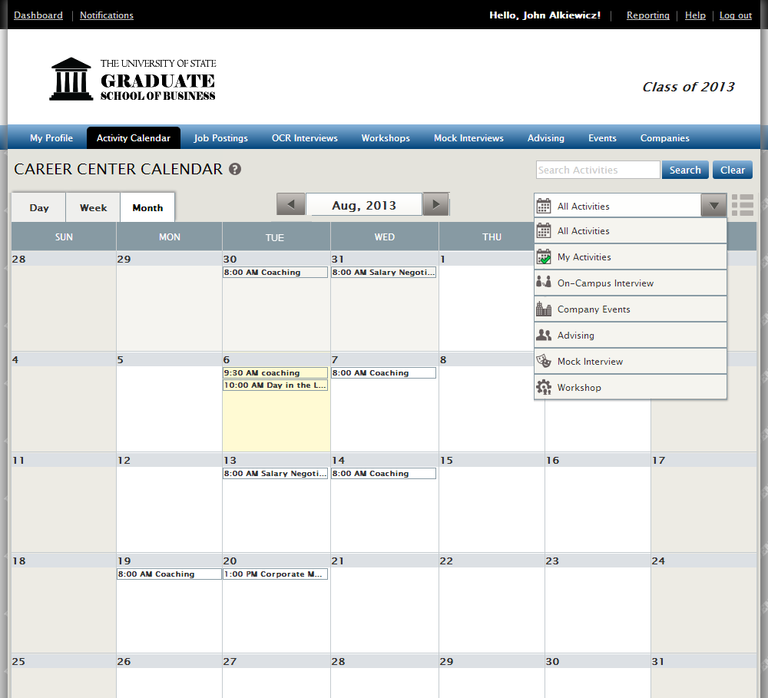Open 1:00 PM Corporate M... event
768x698 pixels.
275,574
